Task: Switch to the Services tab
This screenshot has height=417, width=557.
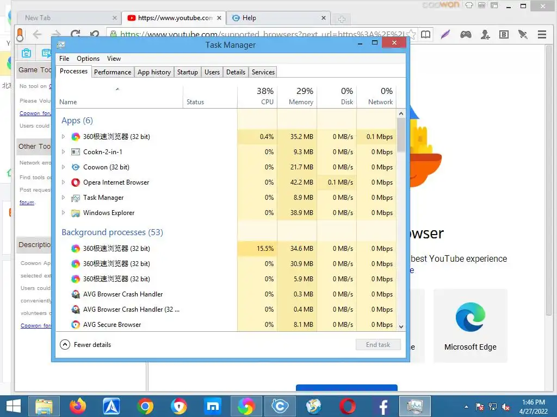Action: pos(263,72)
